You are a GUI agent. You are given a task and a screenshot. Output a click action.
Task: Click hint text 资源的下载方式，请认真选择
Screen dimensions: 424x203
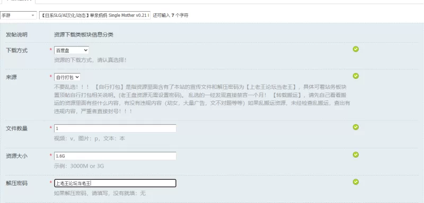(x=90, y=60)
